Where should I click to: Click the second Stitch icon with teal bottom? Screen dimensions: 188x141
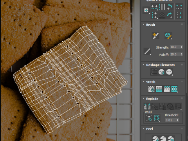click(x=159, y=89)
